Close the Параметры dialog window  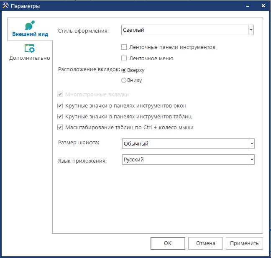[x=263, y=6]
